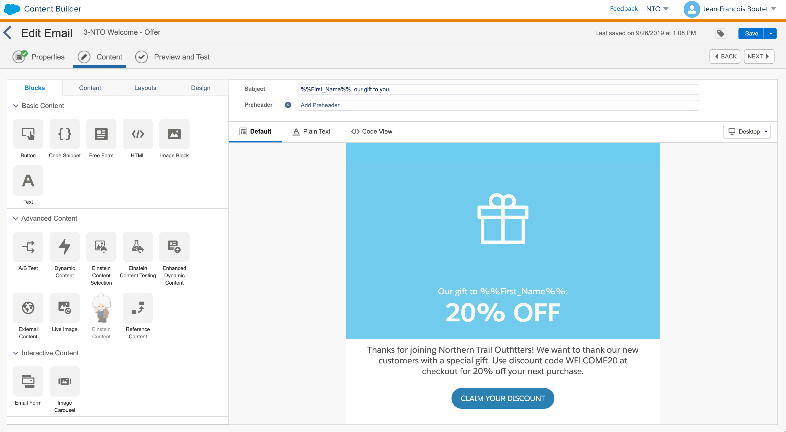The height and width of the screenshot is (432, 786).
Task: Click the A/B Test block icon
Action: coord(28,247)
